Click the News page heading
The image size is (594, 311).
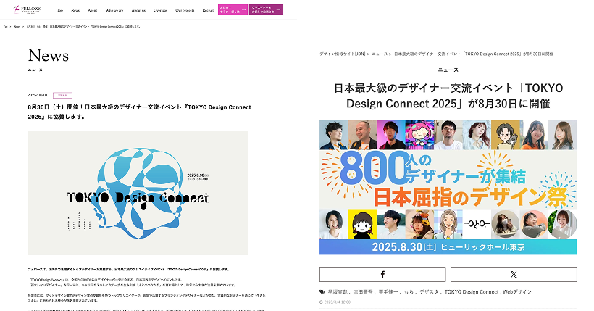48,55
